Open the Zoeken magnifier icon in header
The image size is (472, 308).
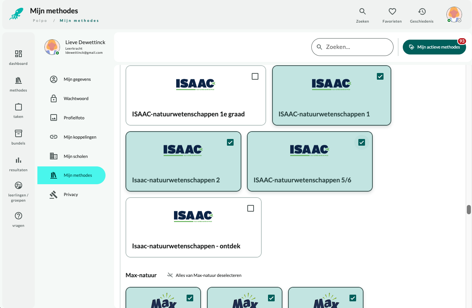(362, 11)
